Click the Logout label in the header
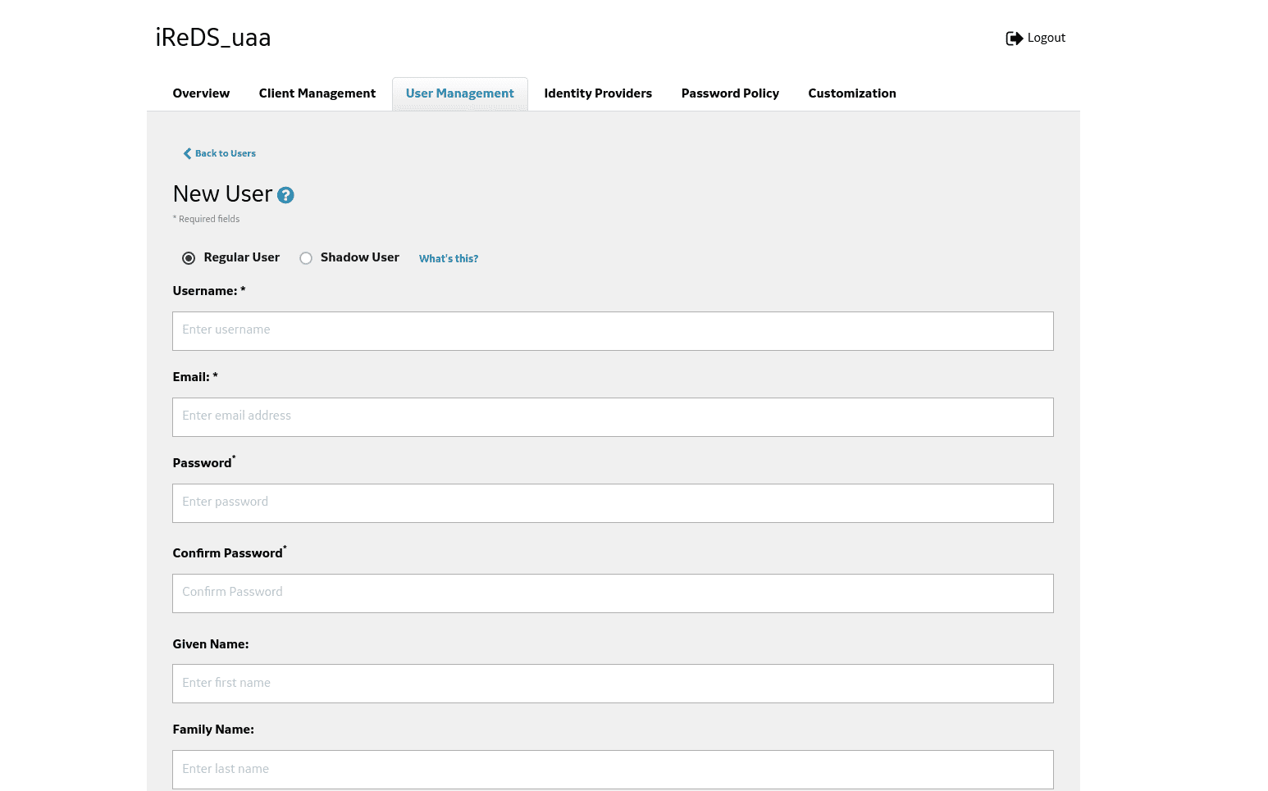The height and width of the screenshot is (791, 1268). [1047, 38]
